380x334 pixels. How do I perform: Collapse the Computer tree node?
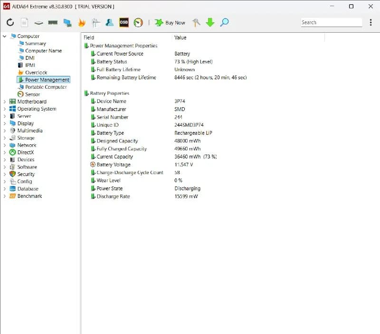pyautogui.click(x=4, y=37)
